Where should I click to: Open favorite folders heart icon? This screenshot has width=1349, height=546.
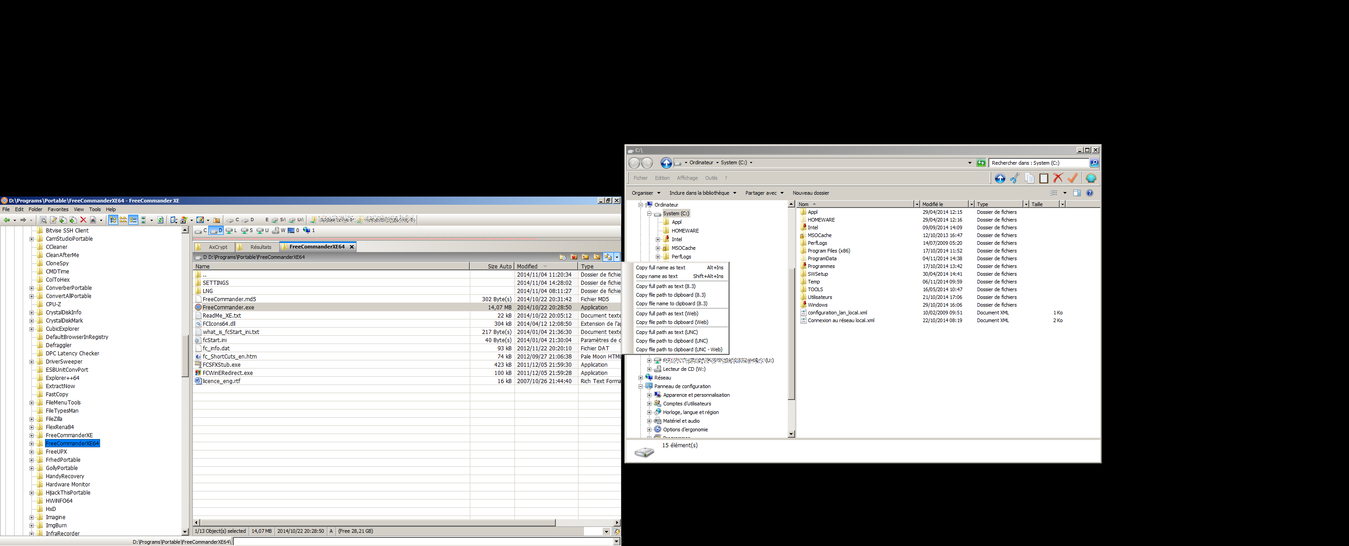[574, 257]
